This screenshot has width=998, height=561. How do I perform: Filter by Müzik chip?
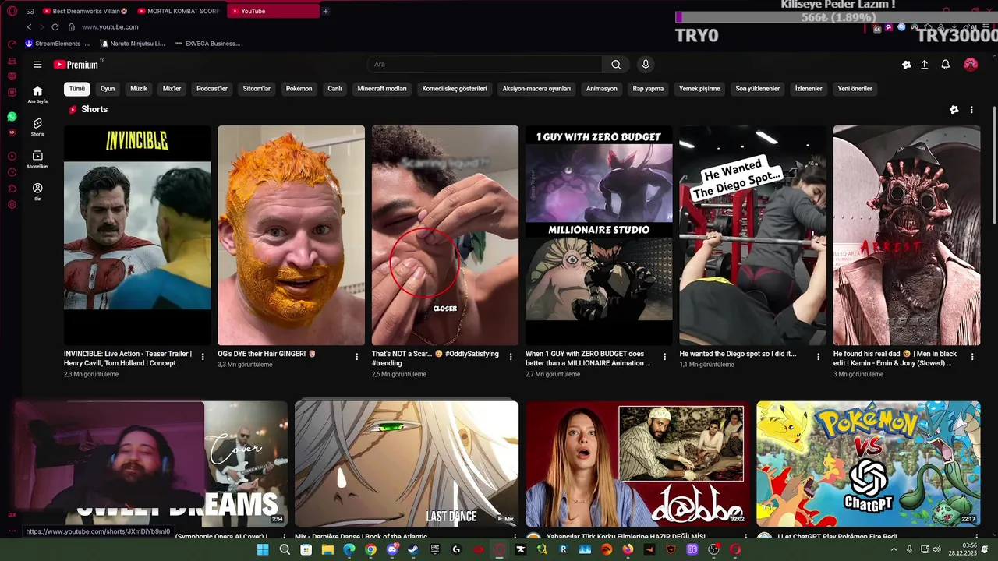[139, 89]
